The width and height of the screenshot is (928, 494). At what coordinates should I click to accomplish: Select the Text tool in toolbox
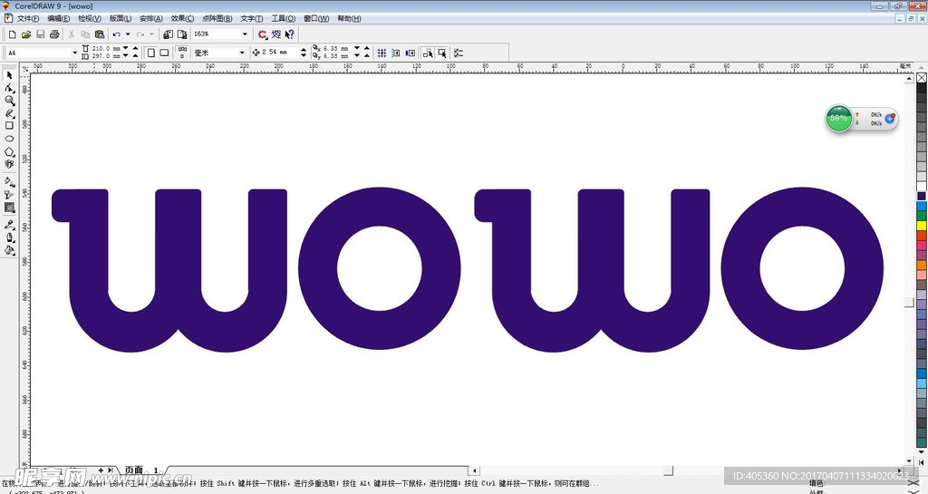click(x=9, y=164)
